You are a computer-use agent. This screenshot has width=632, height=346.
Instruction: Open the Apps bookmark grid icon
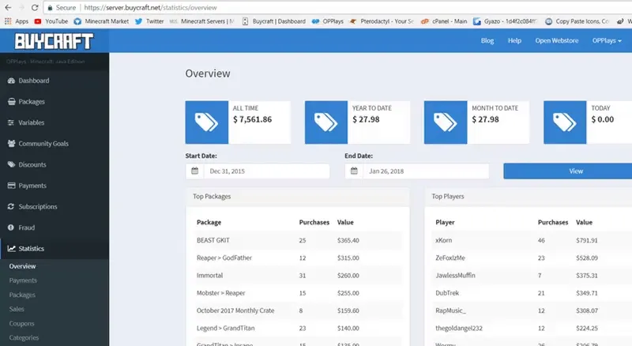8,21
